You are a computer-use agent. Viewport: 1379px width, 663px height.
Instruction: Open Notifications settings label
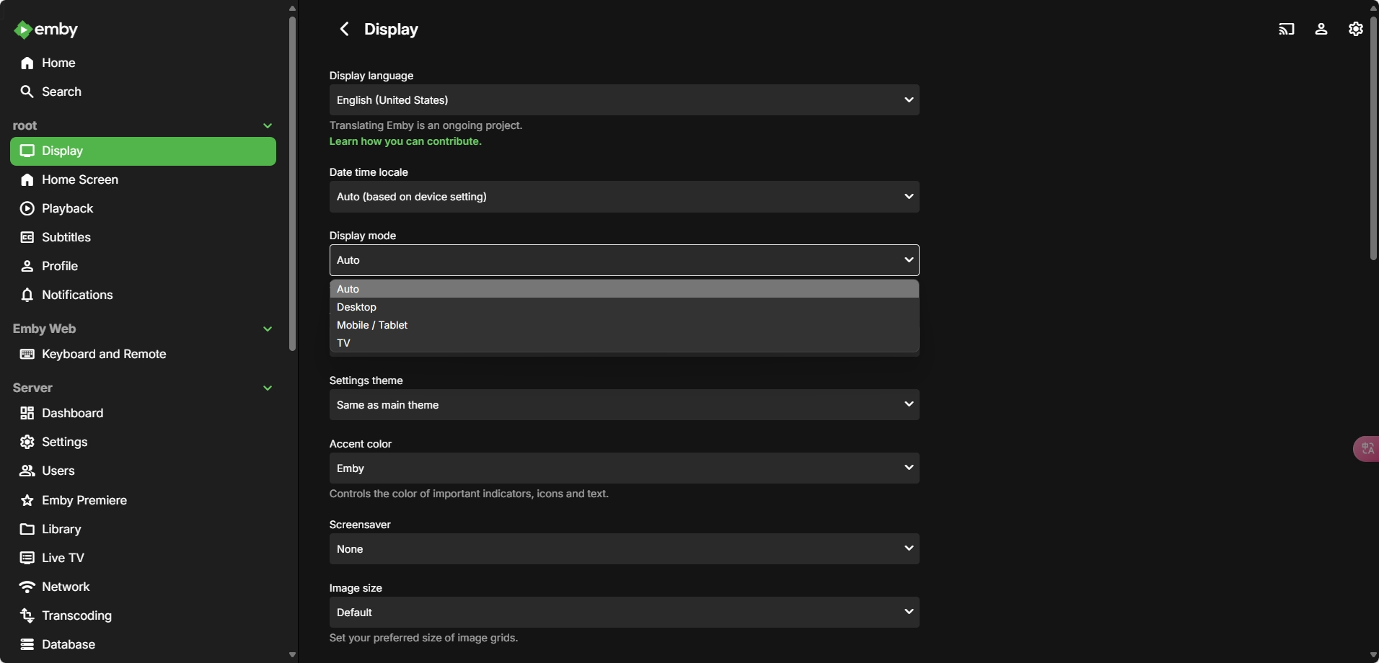click(x=77, y=295)
